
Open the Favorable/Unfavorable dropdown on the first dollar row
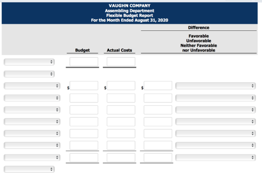coord(216,86)
